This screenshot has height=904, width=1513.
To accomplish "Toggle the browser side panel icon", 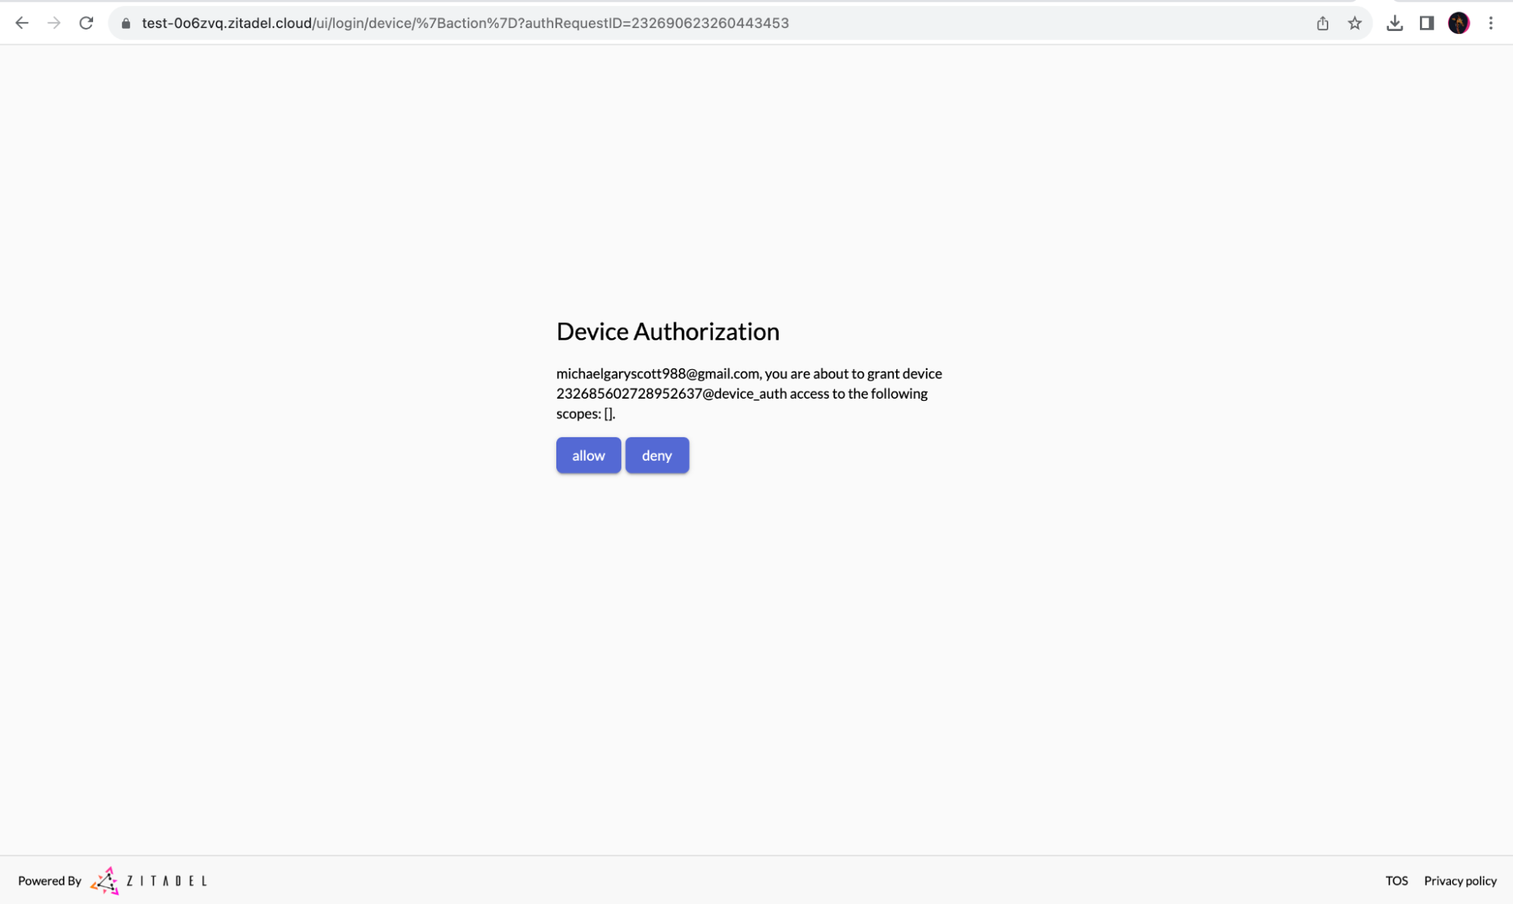I will (1427, 23).
